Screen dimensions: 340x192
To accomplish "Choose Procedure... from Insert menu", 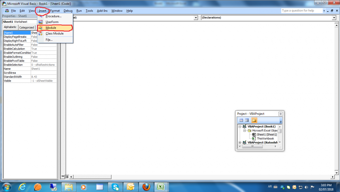I will 55,16.
